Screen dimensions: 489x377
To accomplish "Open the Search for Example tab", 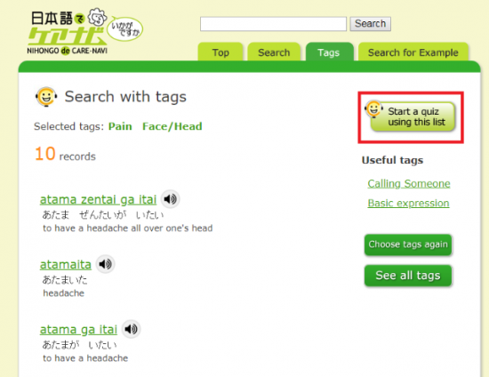I will point(413,52).
